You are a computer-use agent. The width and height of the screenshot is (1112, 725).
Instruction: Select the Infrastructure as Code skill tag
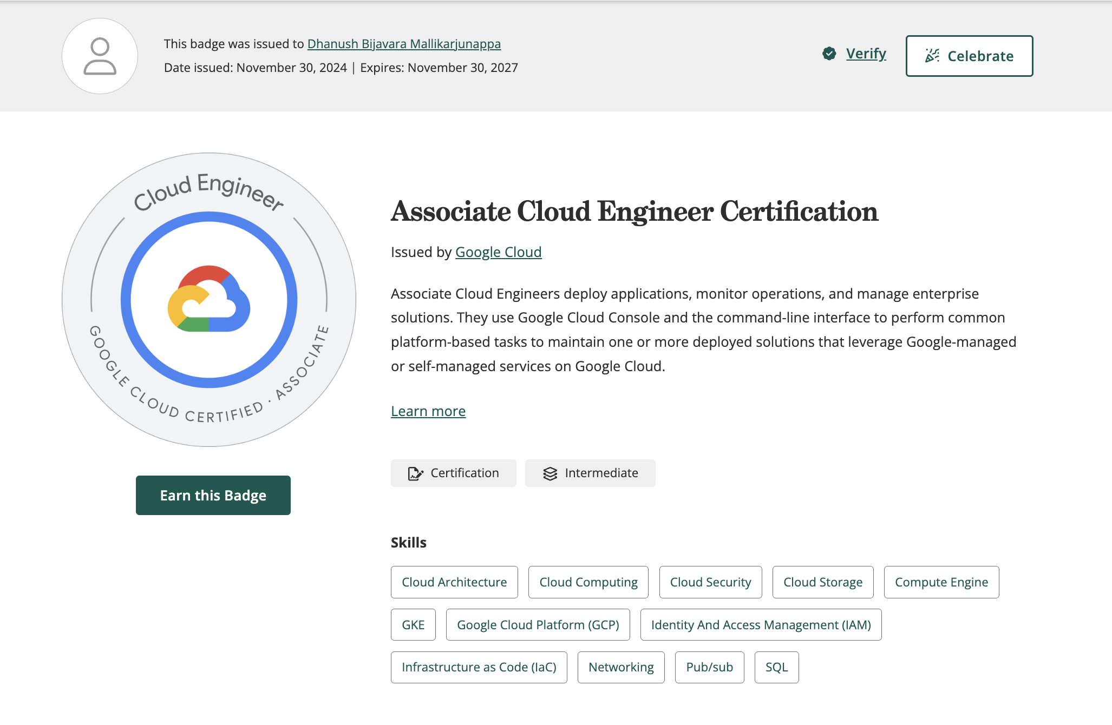click(479, 667)
